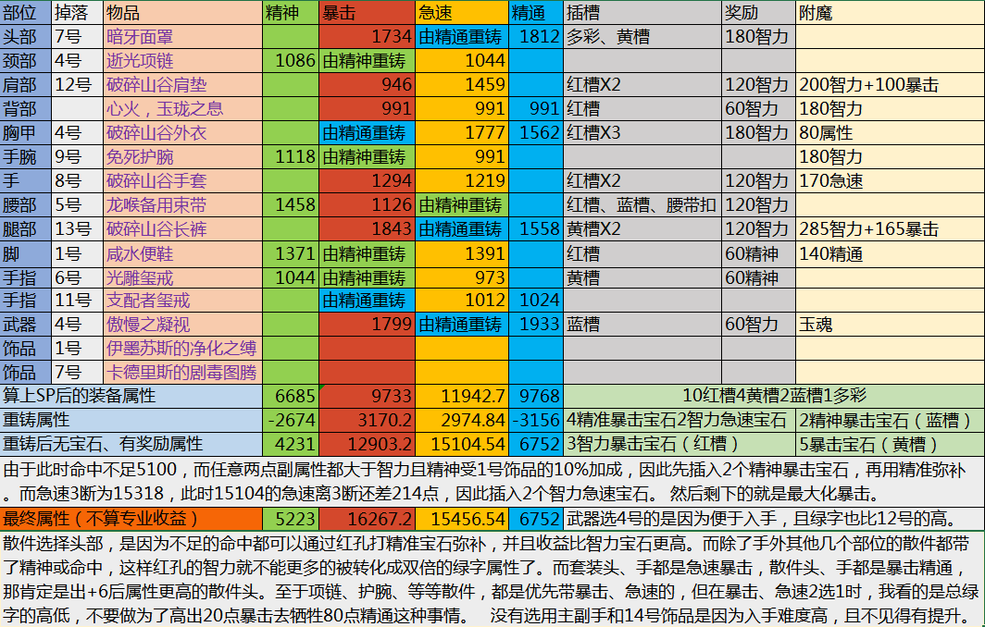Click socket cell 红槽、蓝槽、腰带扣
The image size is (985, 627).
point(642,205)
